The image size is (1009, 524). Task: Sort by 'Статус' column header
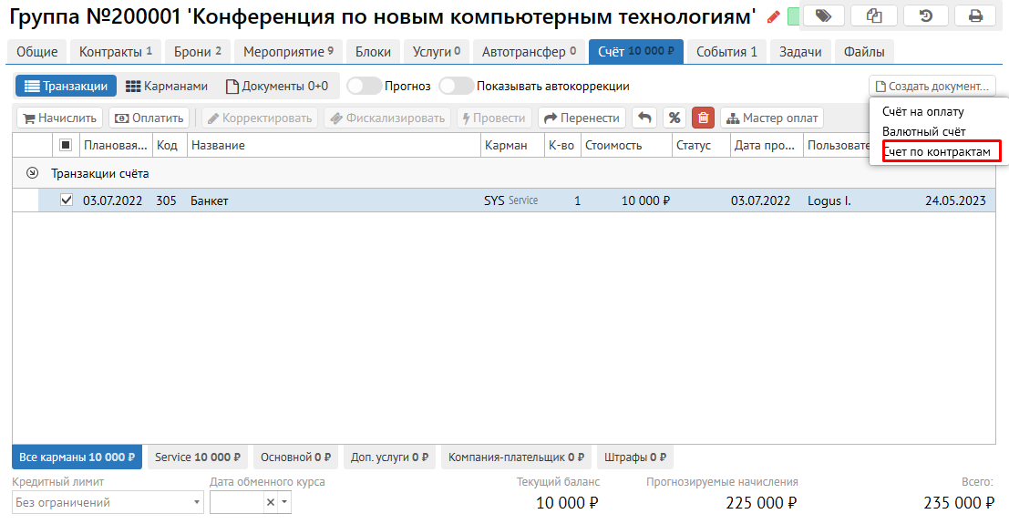701,145
